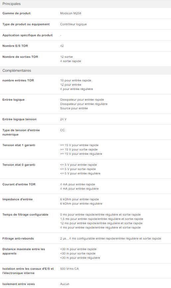
Task: Collapse the Complémentaires section header
Action: (85, 70)
